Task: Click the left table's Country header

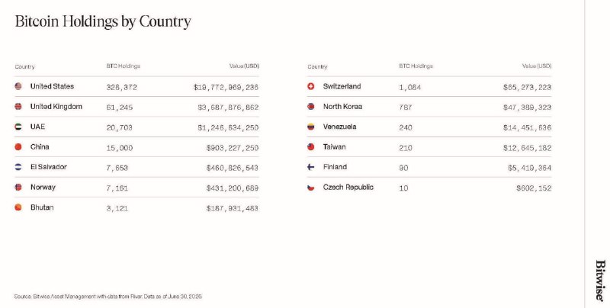Action: tap(25, 66)
